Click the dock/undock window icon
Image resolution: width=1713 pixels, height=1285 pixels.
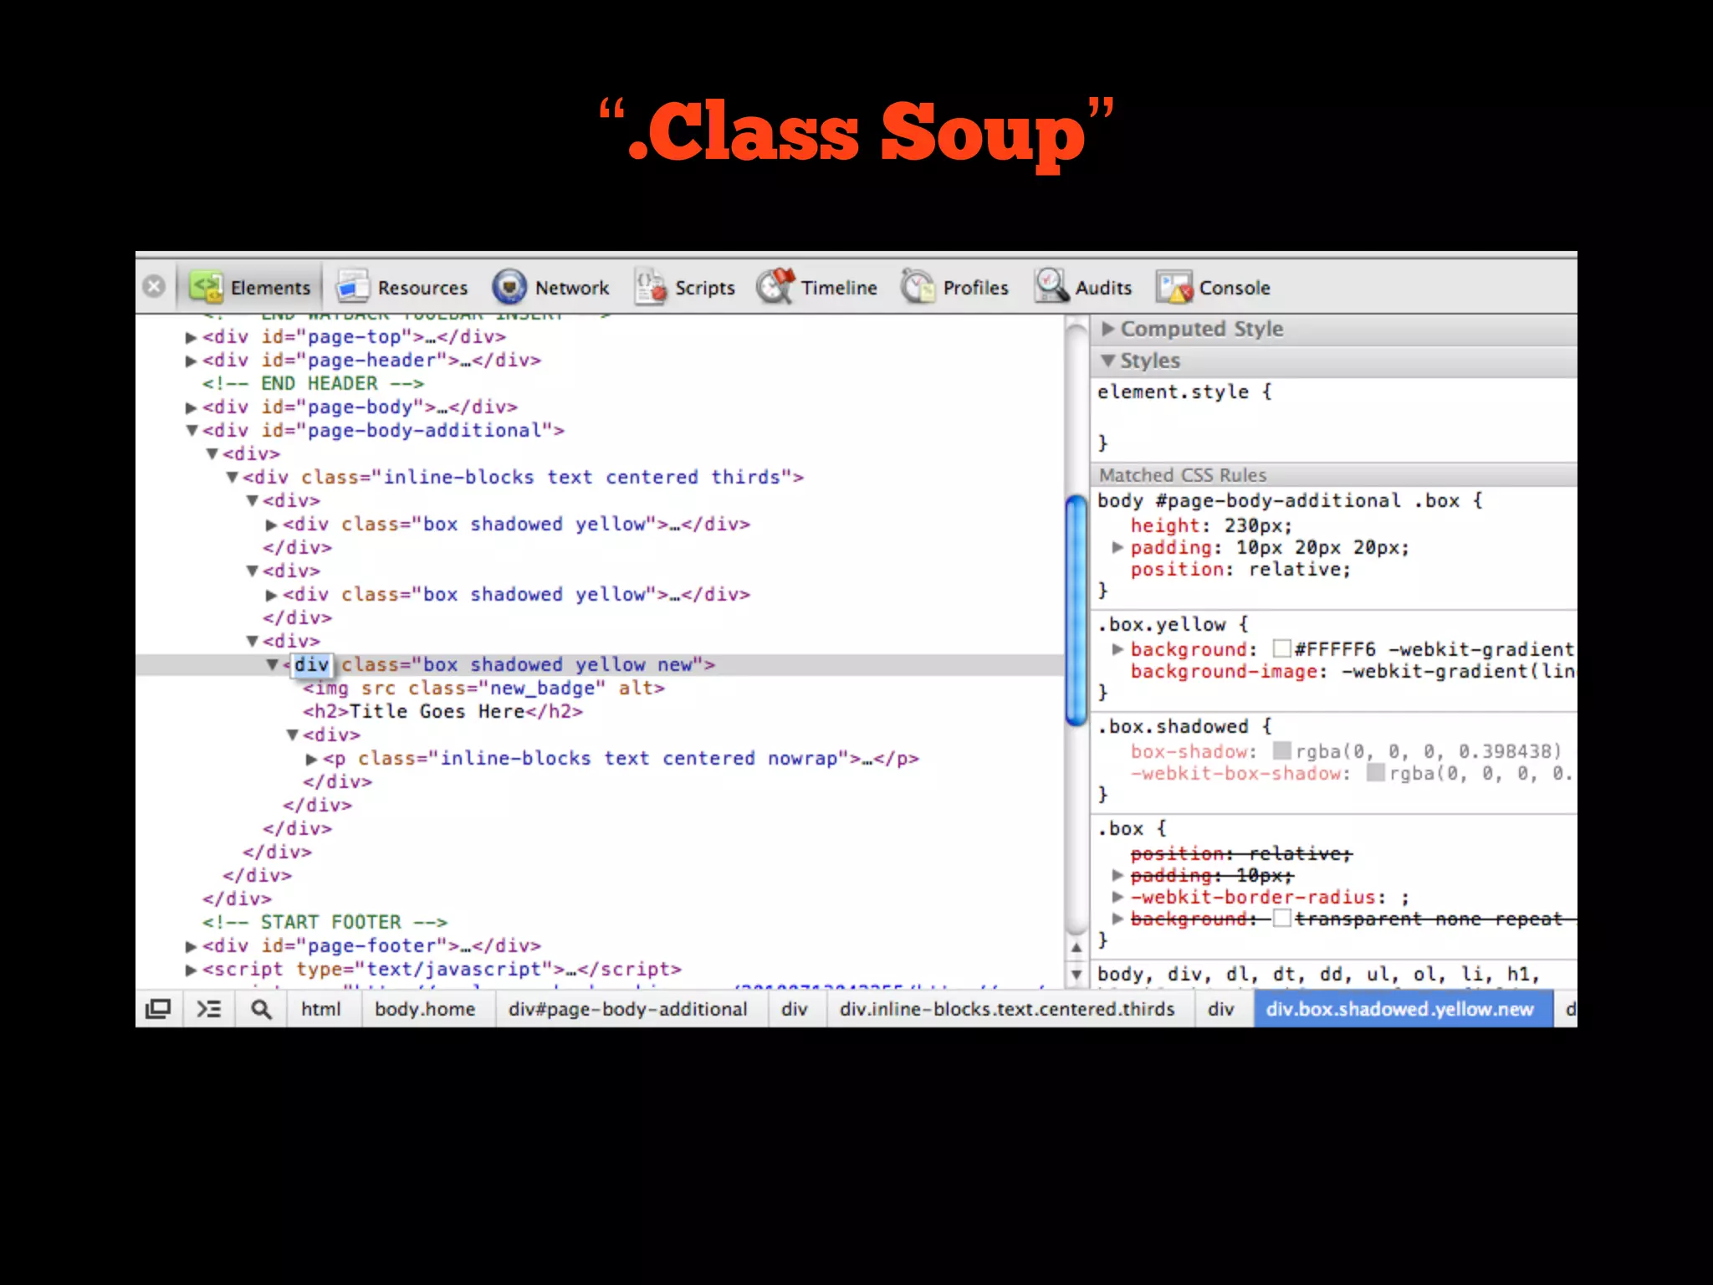point(158,1009)
